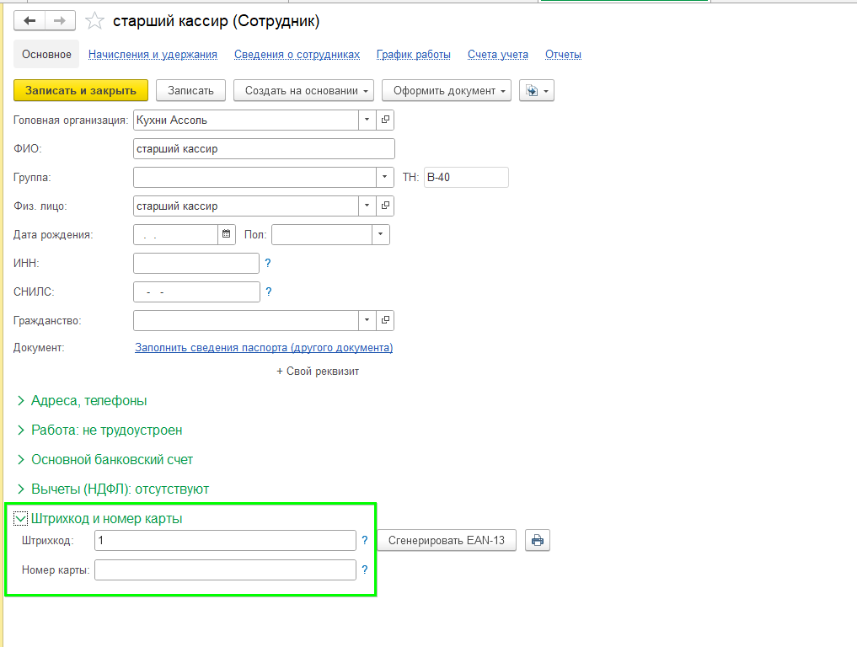Add the employee to favorites with the star

click(96, 21)
